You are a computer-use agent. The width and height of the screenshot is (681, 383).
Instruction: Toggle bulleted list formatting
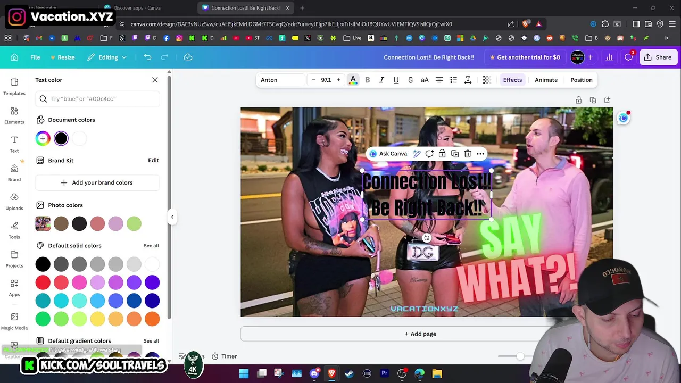453,80
